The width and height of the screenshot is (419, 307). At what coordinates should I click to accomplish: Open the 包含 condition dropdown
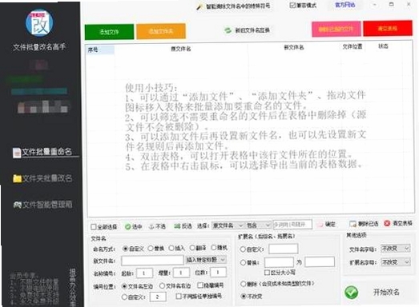(259, 225)
